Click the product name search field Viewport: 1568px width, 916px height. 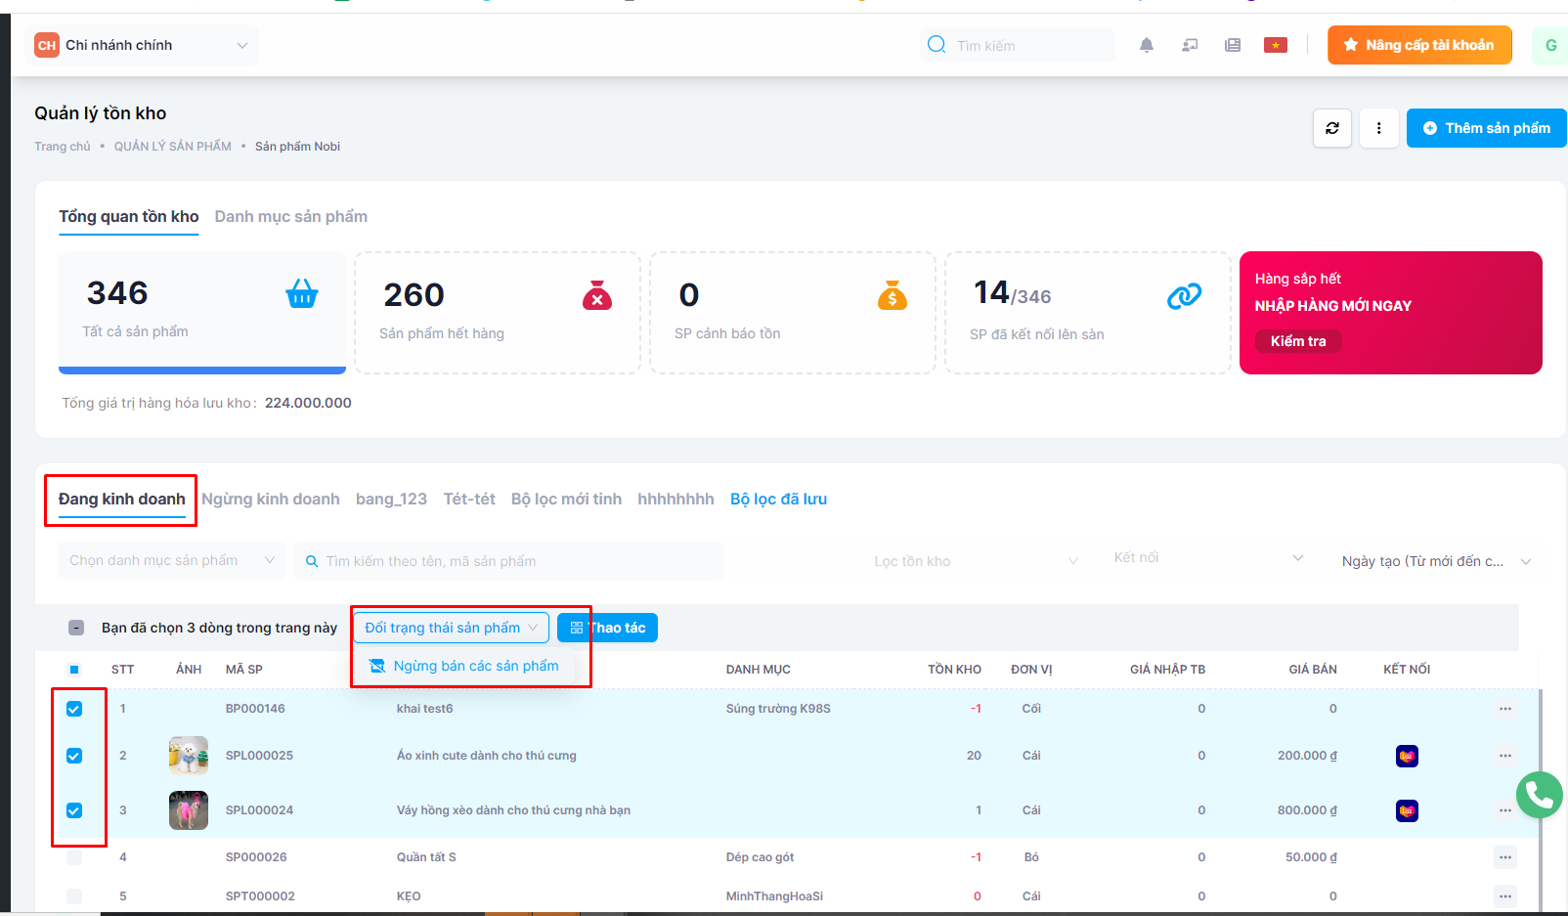[x=508, y=561]
